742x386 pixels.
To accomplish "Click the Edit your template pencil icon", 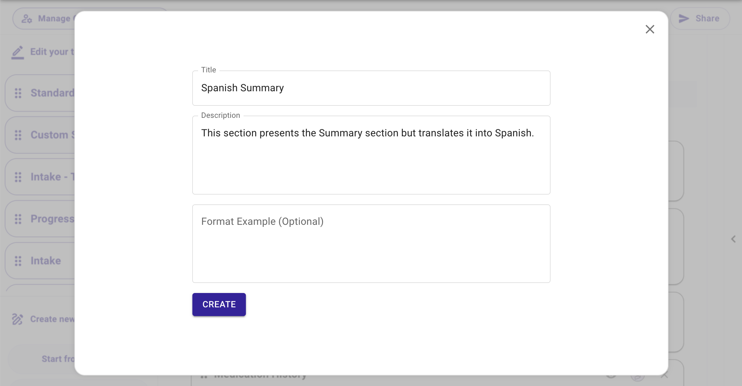I will 17,52.
